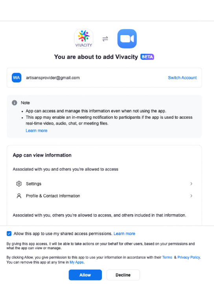
Task: Click the Zoom camera logo
Action: [127, 39]
